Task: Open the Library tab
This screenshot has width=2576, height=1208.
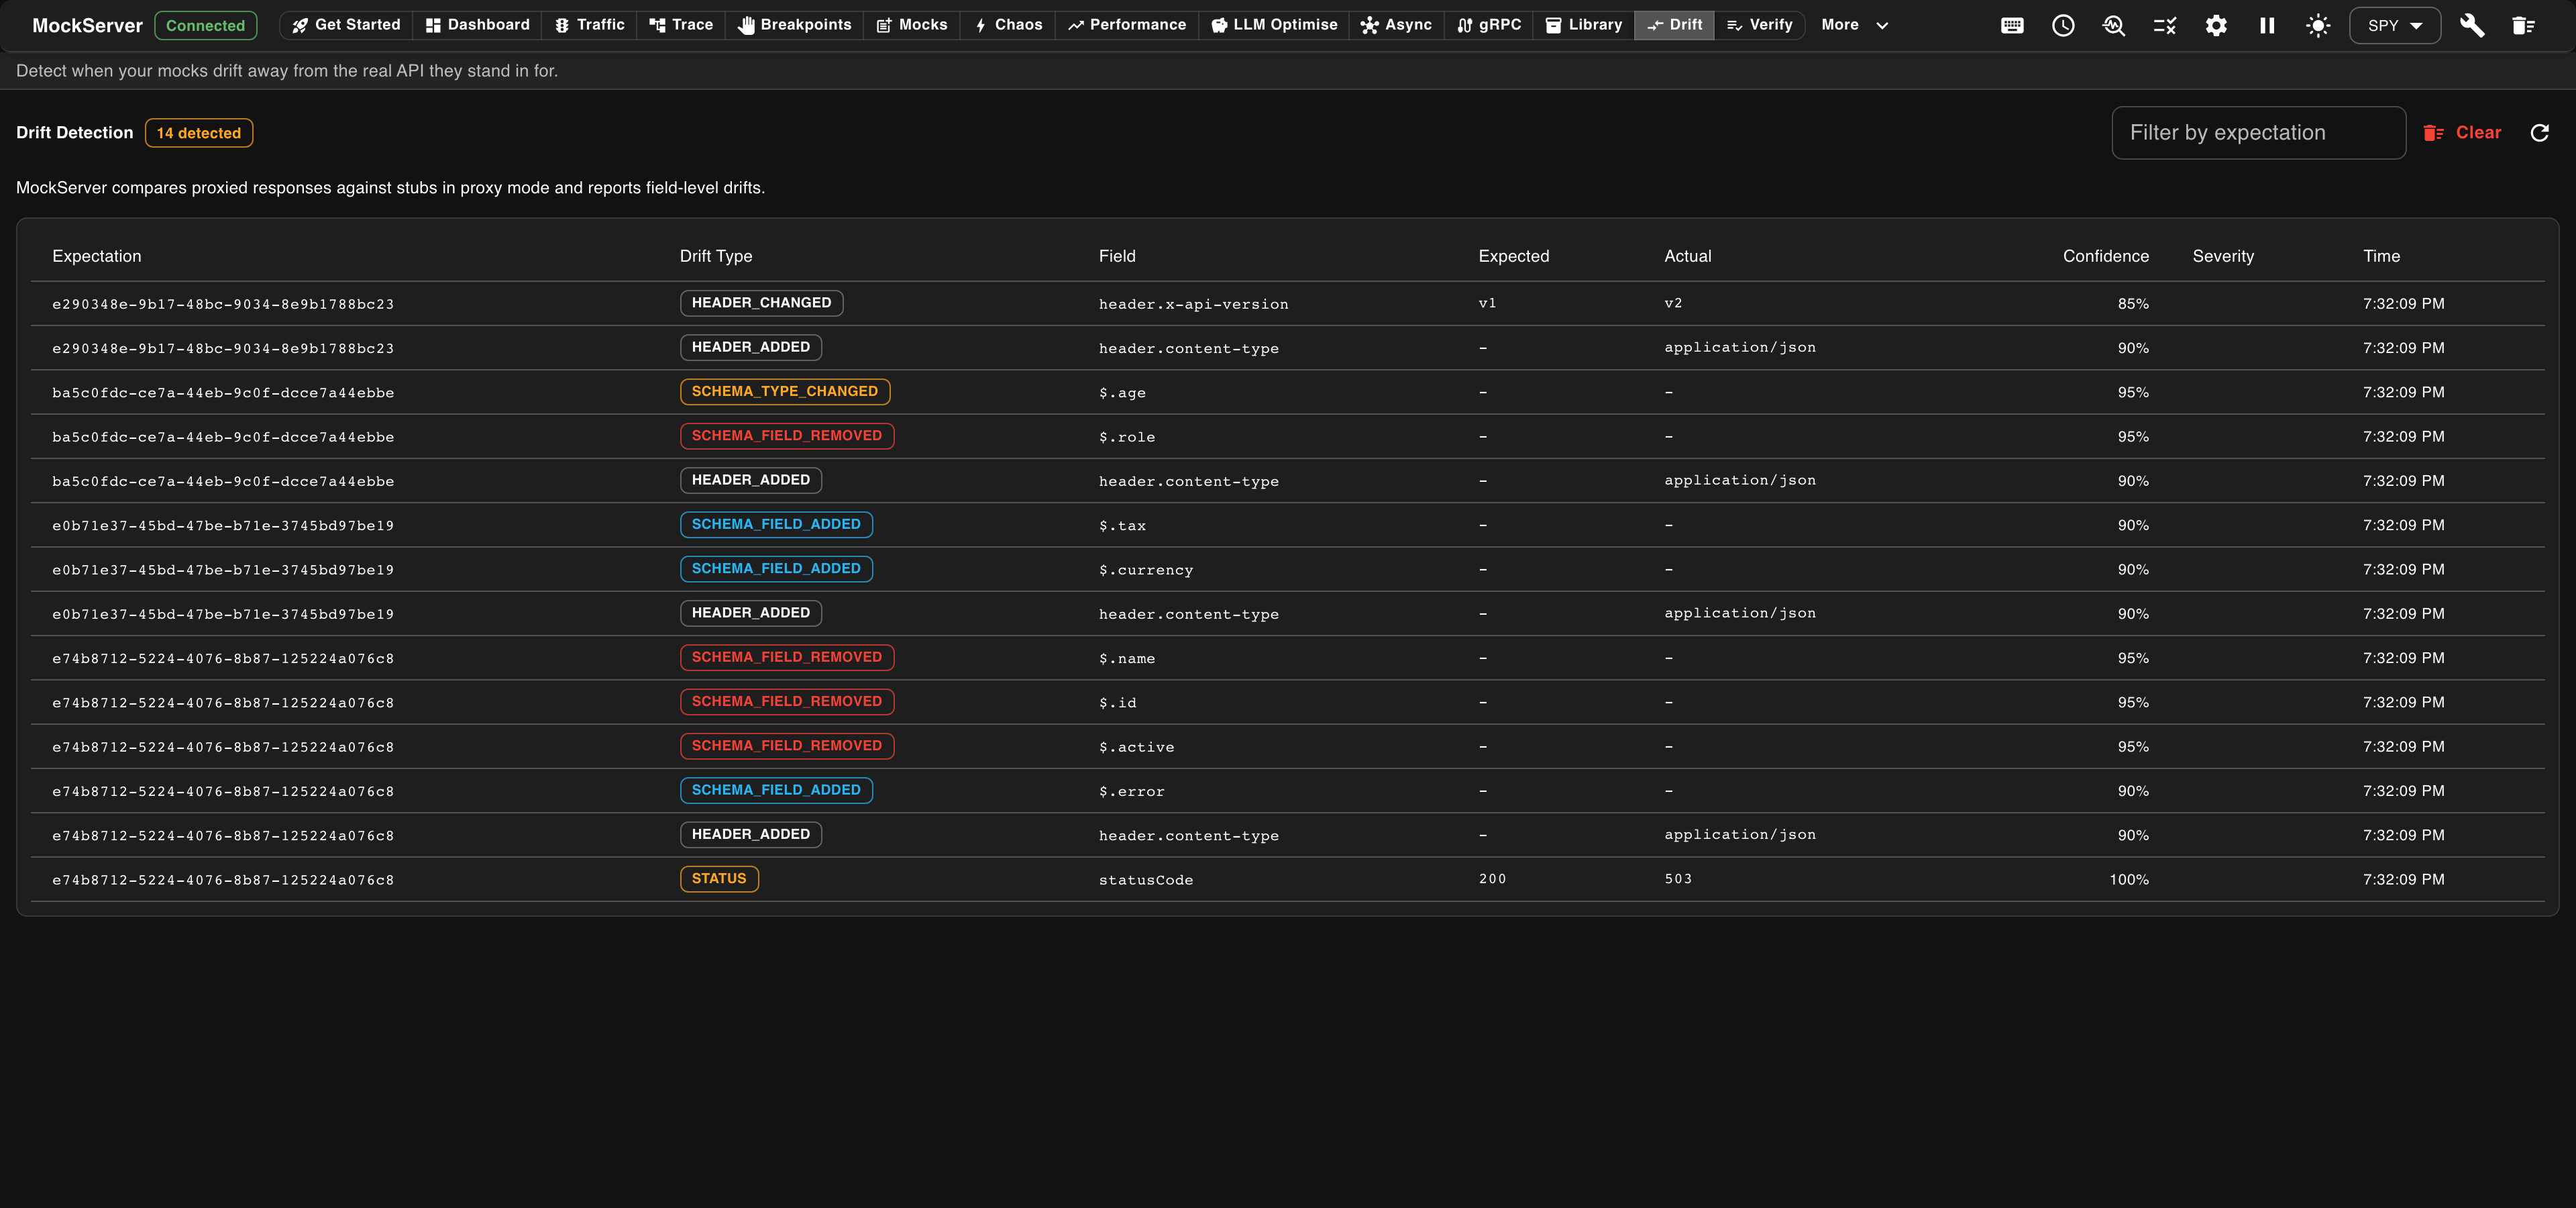Action: click(x=1584, y=25)
